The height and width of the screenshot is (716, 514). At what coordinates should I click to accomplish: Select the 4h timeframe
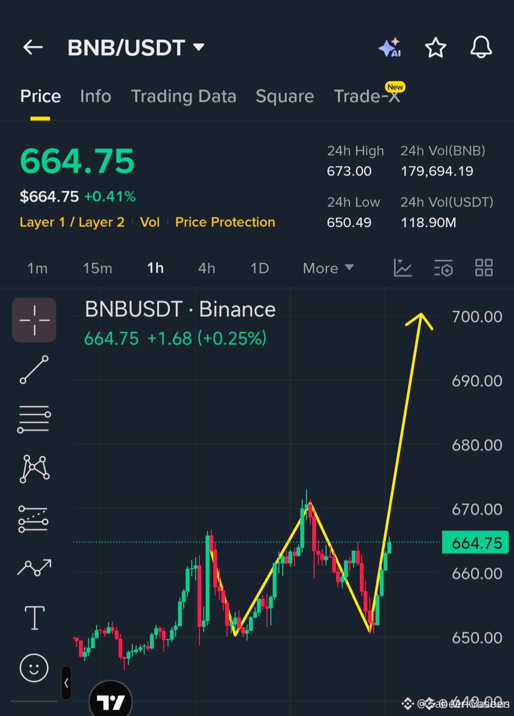click(207, 268)
